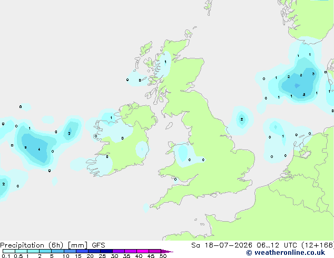This screenshot has height=258, width=334.
Task: Click the 'Precipitation (6h)' title text
Action: coord(32,245)
